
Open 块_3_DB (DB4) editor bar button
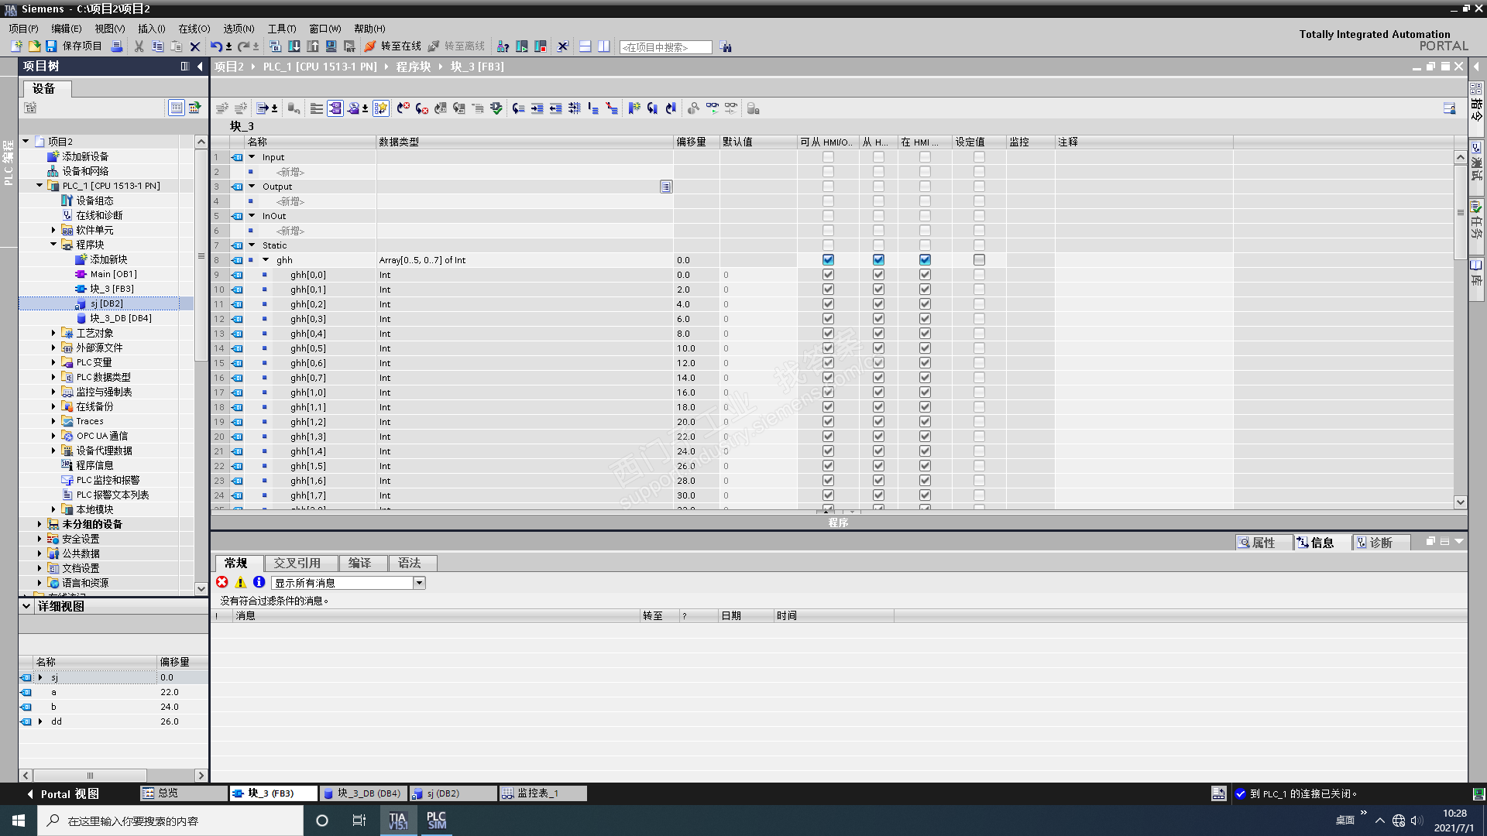click(362, 793)
